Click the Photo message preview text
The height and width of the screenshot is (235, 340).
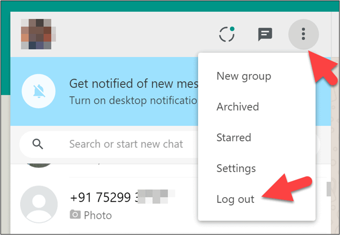(98, 215)
